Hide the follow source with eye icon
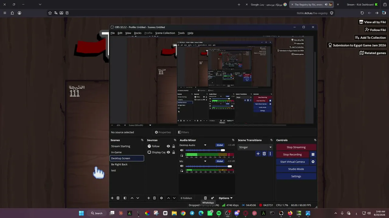 (168, 146)
